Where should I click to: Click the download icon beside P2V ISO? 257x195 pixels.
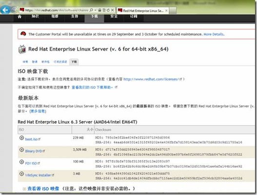coord(21,162)
